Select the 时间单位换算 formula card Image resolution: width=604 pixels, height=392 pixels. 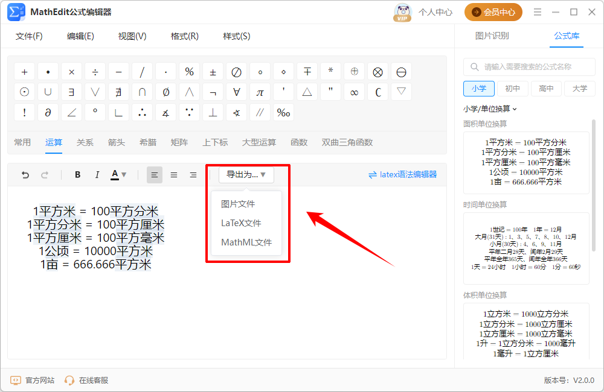click(526, 248)
